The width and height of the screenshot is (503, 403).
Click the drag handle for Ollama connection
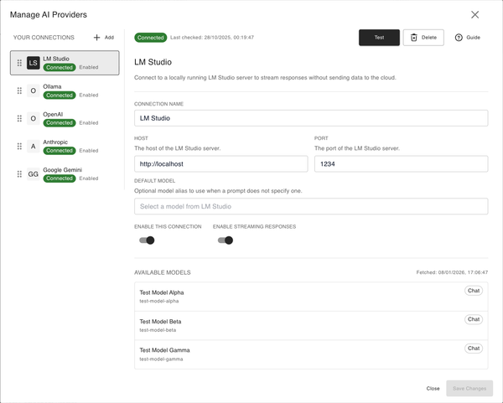coord(19,90)
